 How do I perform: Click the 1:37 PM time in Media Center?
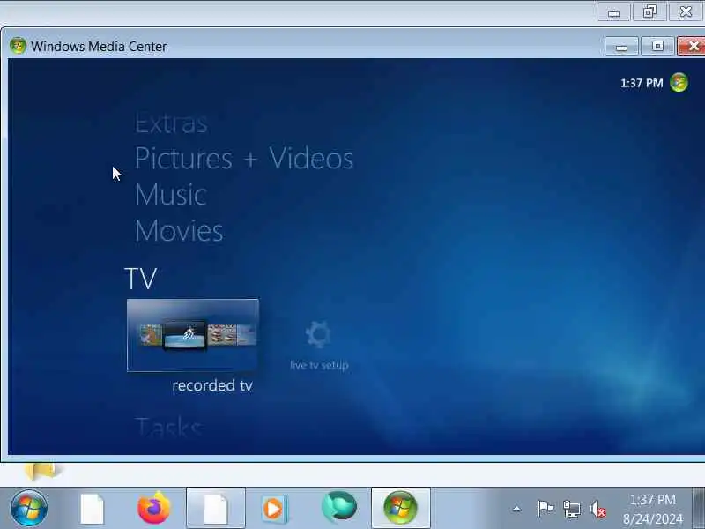(642, 83)
